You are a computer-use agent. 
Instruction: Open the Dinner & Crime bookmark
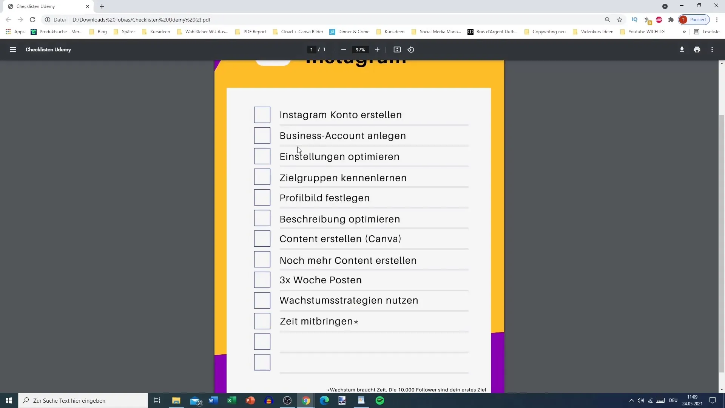click(350, 32)
